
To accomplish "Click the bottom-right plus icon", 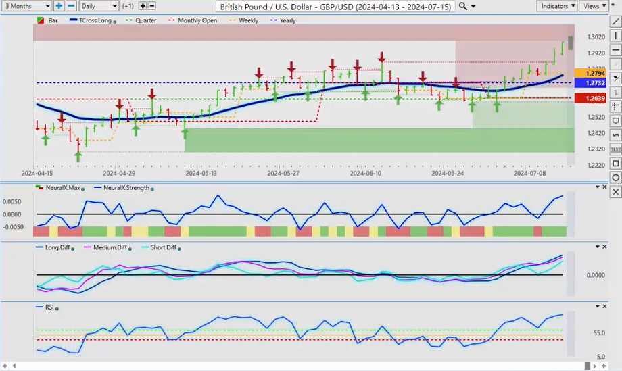I will pyautogui.click(x=604, y=366).
